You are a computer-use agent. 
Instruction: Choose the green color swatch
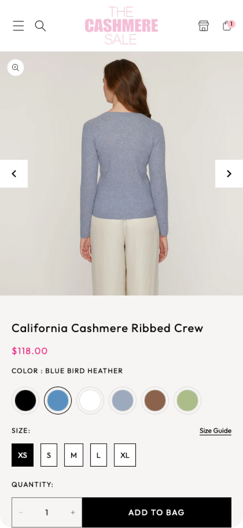(187, 401)
